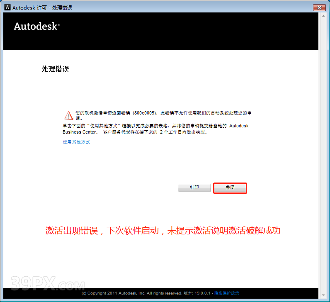
Task: Open the 隐私保护政策 link in footer
Action: (x=226, y=293)
